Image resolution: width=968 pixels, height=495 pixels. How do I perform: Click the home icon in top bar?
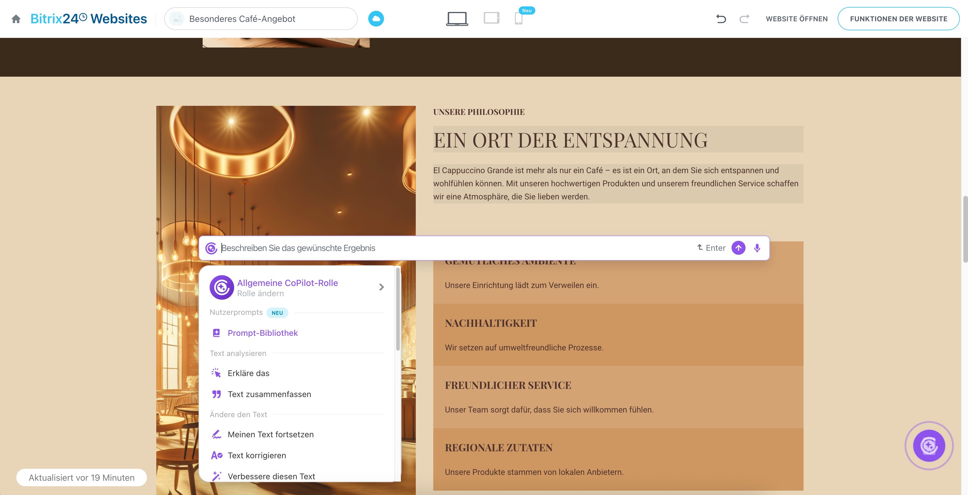(x=16, y=19)
